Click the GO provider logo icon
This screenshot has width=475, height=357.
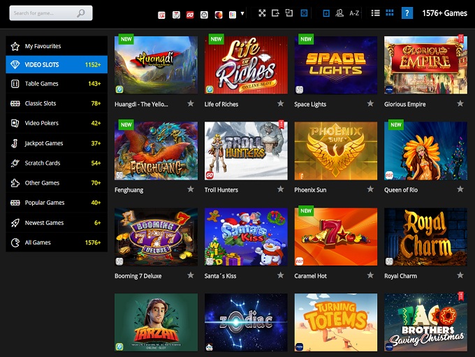tap(190, 14)
